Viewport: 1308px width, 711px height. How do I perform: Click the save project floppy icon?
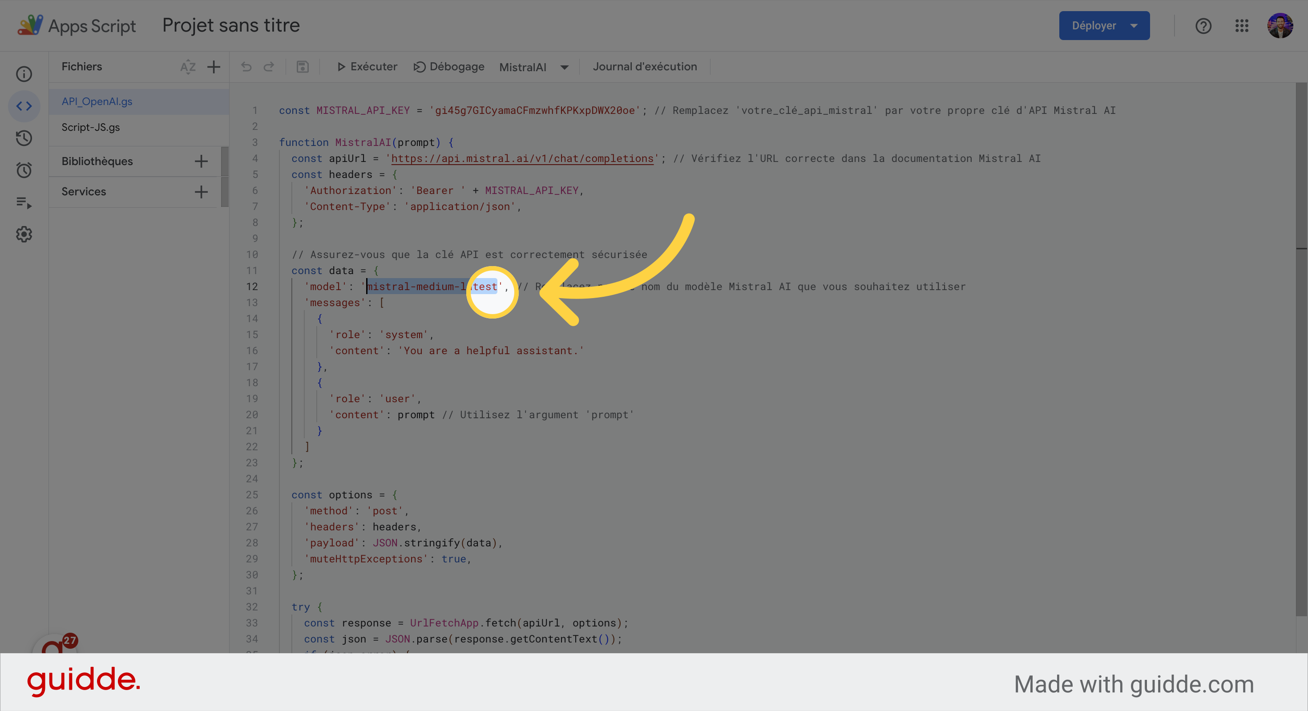(x=303, y=67)
